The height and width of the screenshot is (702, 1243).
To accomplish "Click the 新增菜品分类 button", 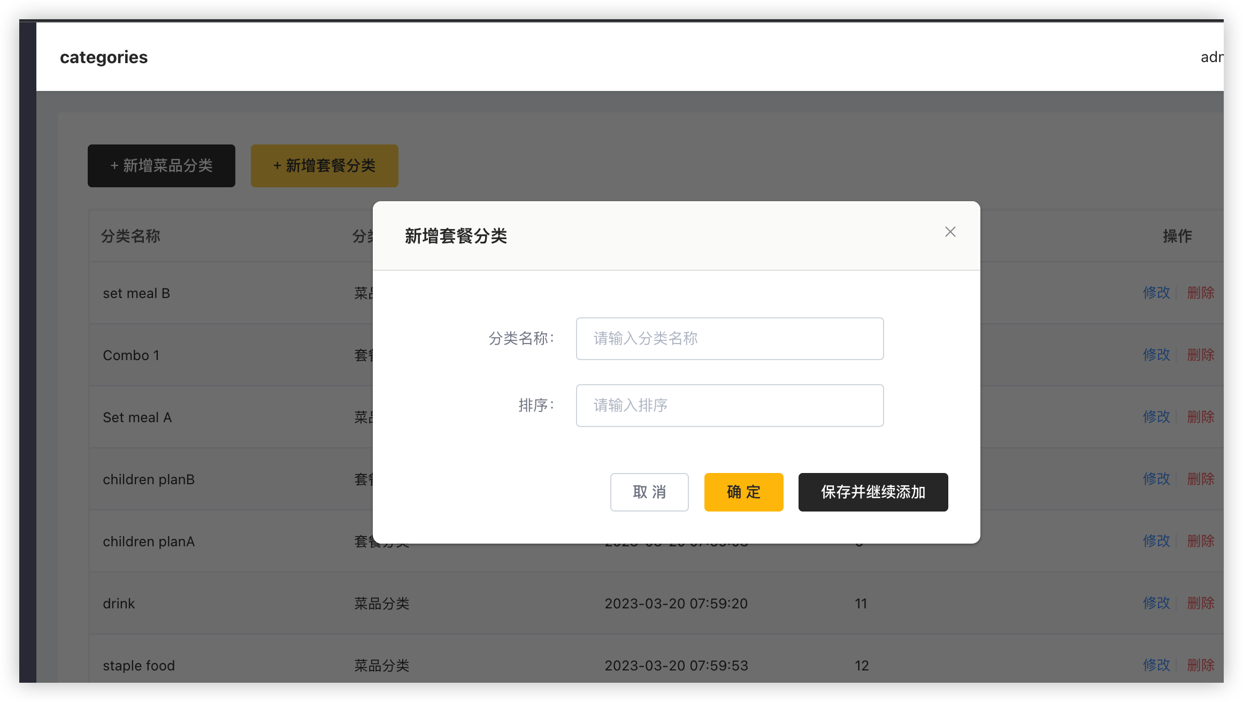I will click(x=161, y=166).
